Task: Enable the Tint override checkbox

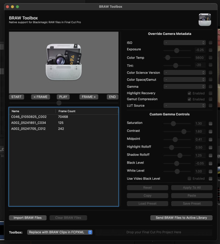Action: (210, 65)
